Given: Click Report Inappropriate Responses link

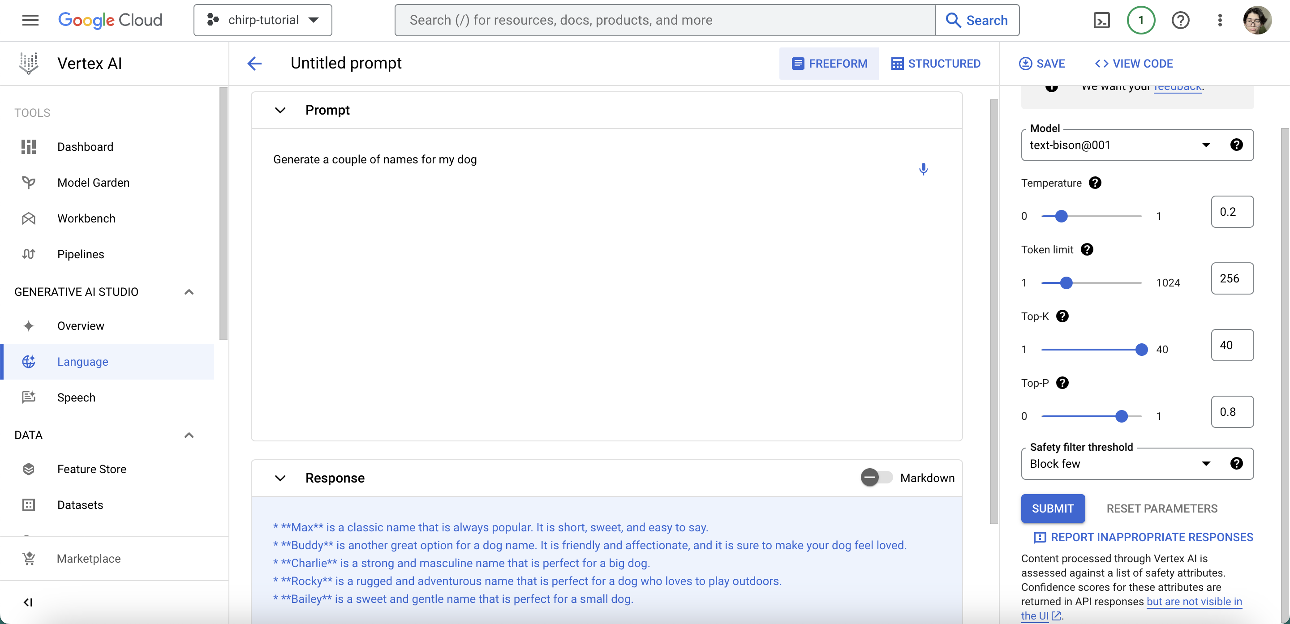Looking at the screenshot, I should (x=1143, y=537).
